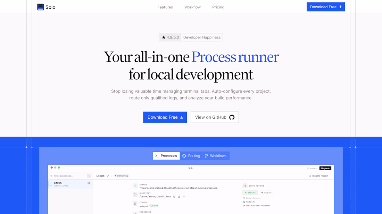Click the pencil edit icon next to LifeOS
Screen dimensions: 382x214
[x=108, y=176]
